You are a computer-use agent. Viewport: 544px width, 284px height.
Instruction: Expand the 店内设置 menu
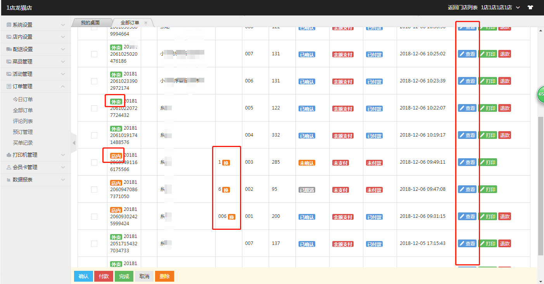(36, 37)
